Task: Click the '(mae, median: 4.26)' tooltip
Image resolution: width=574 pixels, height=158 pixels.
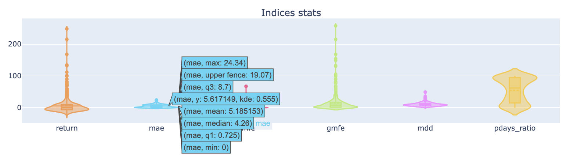Action: pyautogui.click(x=218, y=123)
